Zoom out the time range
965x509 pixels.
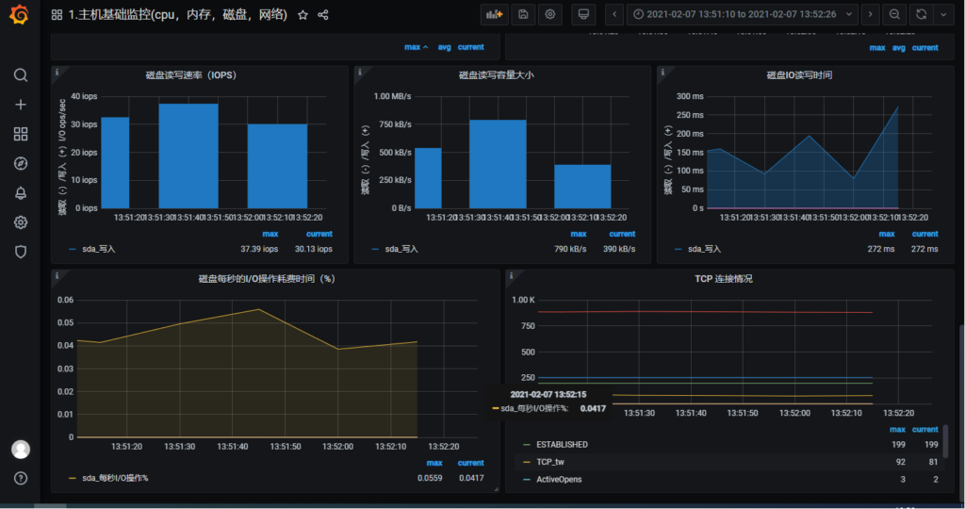click(894, 14)
